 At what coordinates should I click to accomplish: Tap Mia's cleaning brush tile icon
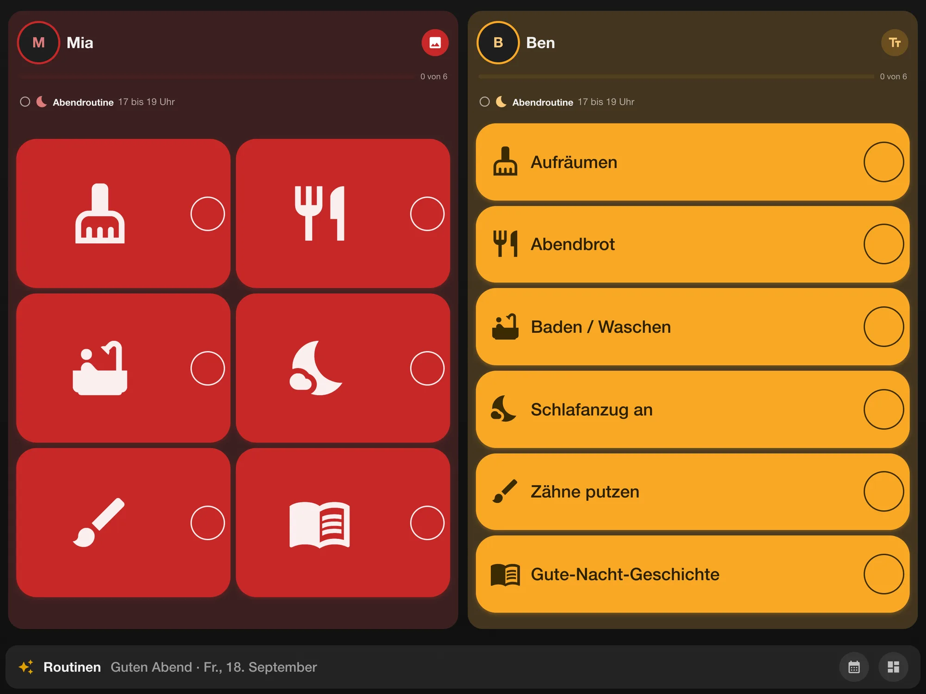tap(100, 213)
